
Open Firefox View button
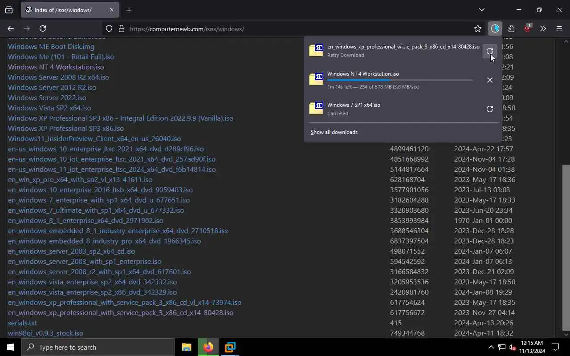9,10
